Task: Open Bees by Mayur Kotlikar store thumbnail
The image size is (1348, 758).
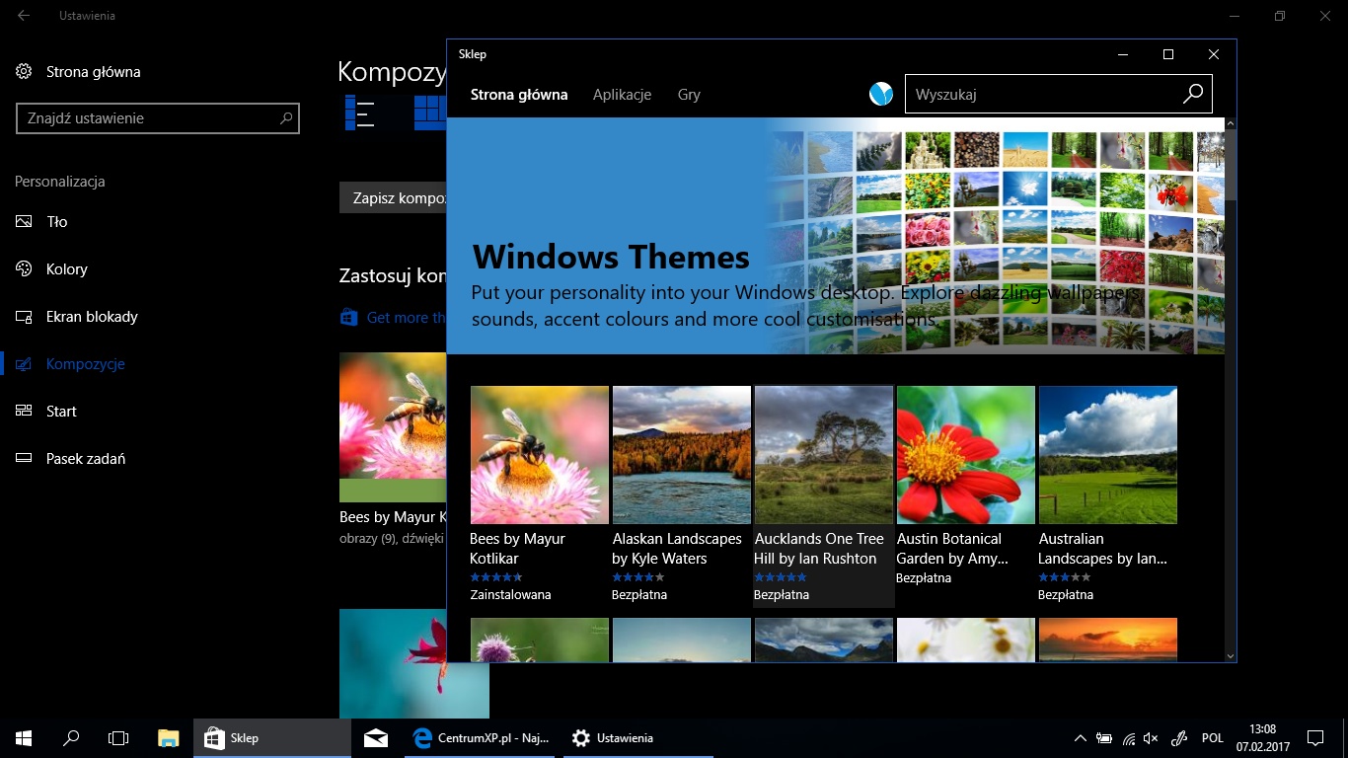Action: coord(540,455)
